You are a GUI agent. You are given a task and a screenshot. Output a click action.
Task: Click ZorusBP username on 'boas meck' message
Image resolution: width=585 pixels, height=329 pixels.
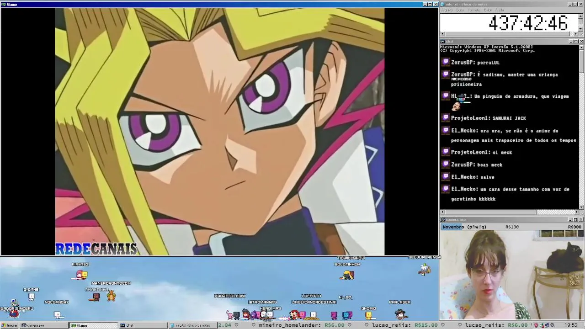click(463, 164)
